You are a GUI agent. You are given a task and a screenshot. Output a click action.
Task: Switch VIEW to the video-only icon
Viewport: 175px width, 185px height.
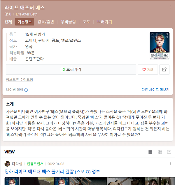tap(169, 152)
